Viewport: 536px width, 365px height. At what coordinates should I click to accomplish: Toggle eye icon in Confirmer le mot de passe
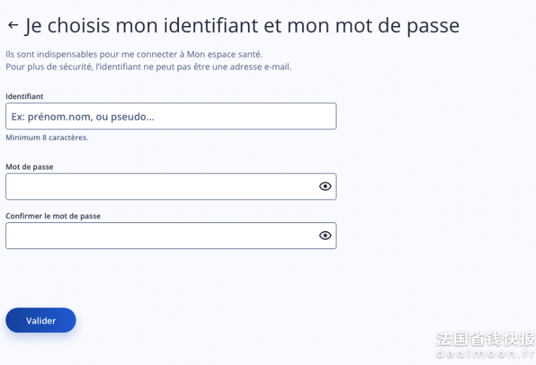pos(325,236)
